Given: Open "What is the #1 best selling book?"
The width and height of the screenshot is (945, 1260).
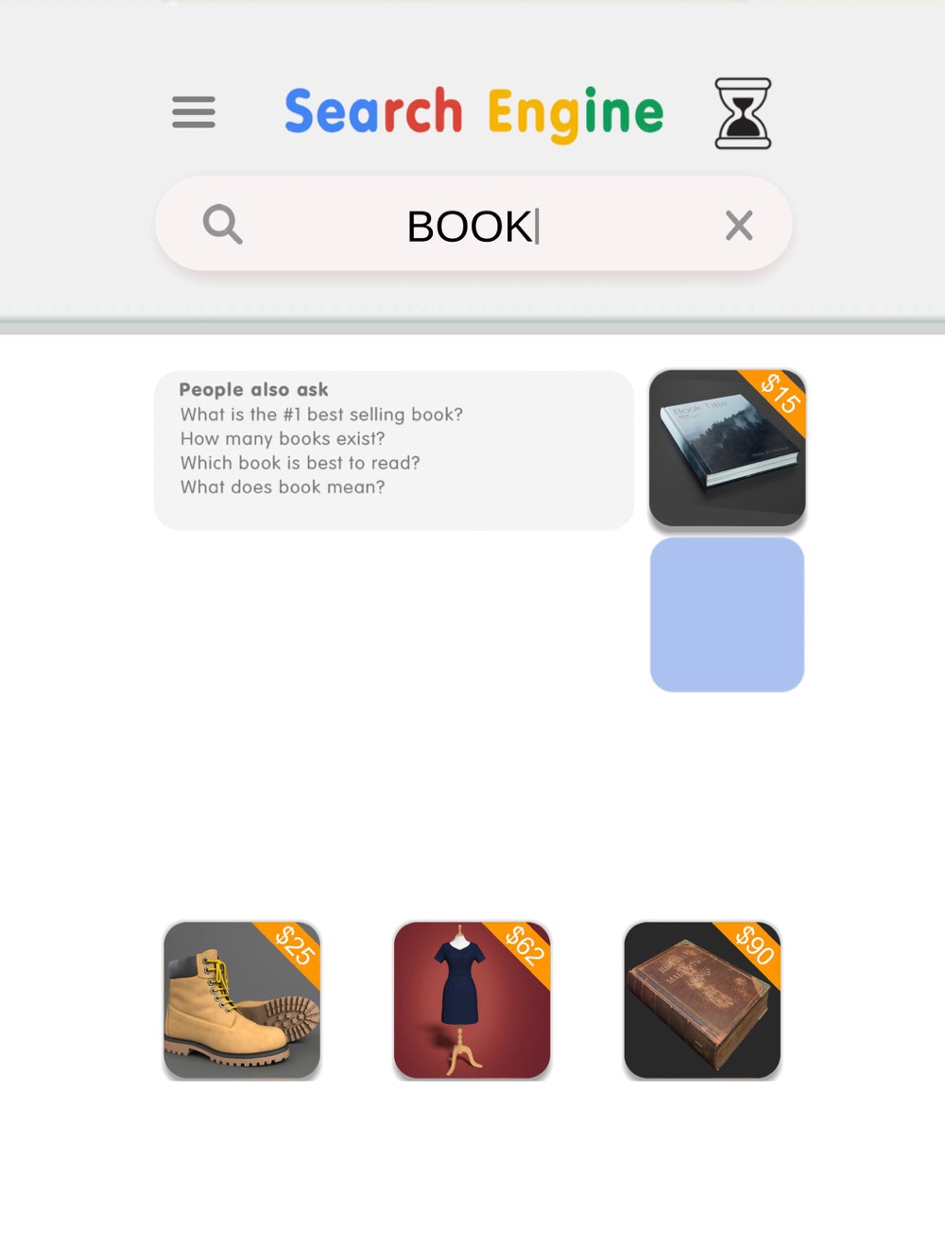Looking at the screenshot, I should [x=321, y=415].
